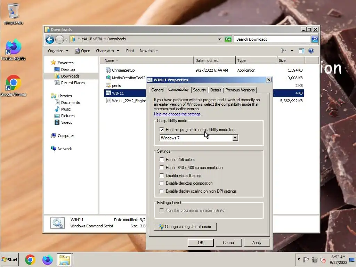Open Explorer help question mark icon

pos(311,51)
